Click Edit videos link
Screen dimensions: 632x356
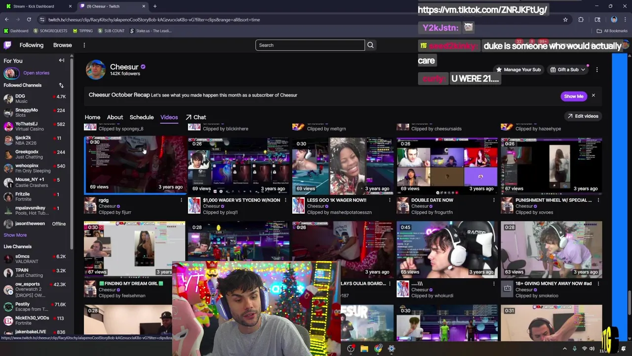pos(583,116)
